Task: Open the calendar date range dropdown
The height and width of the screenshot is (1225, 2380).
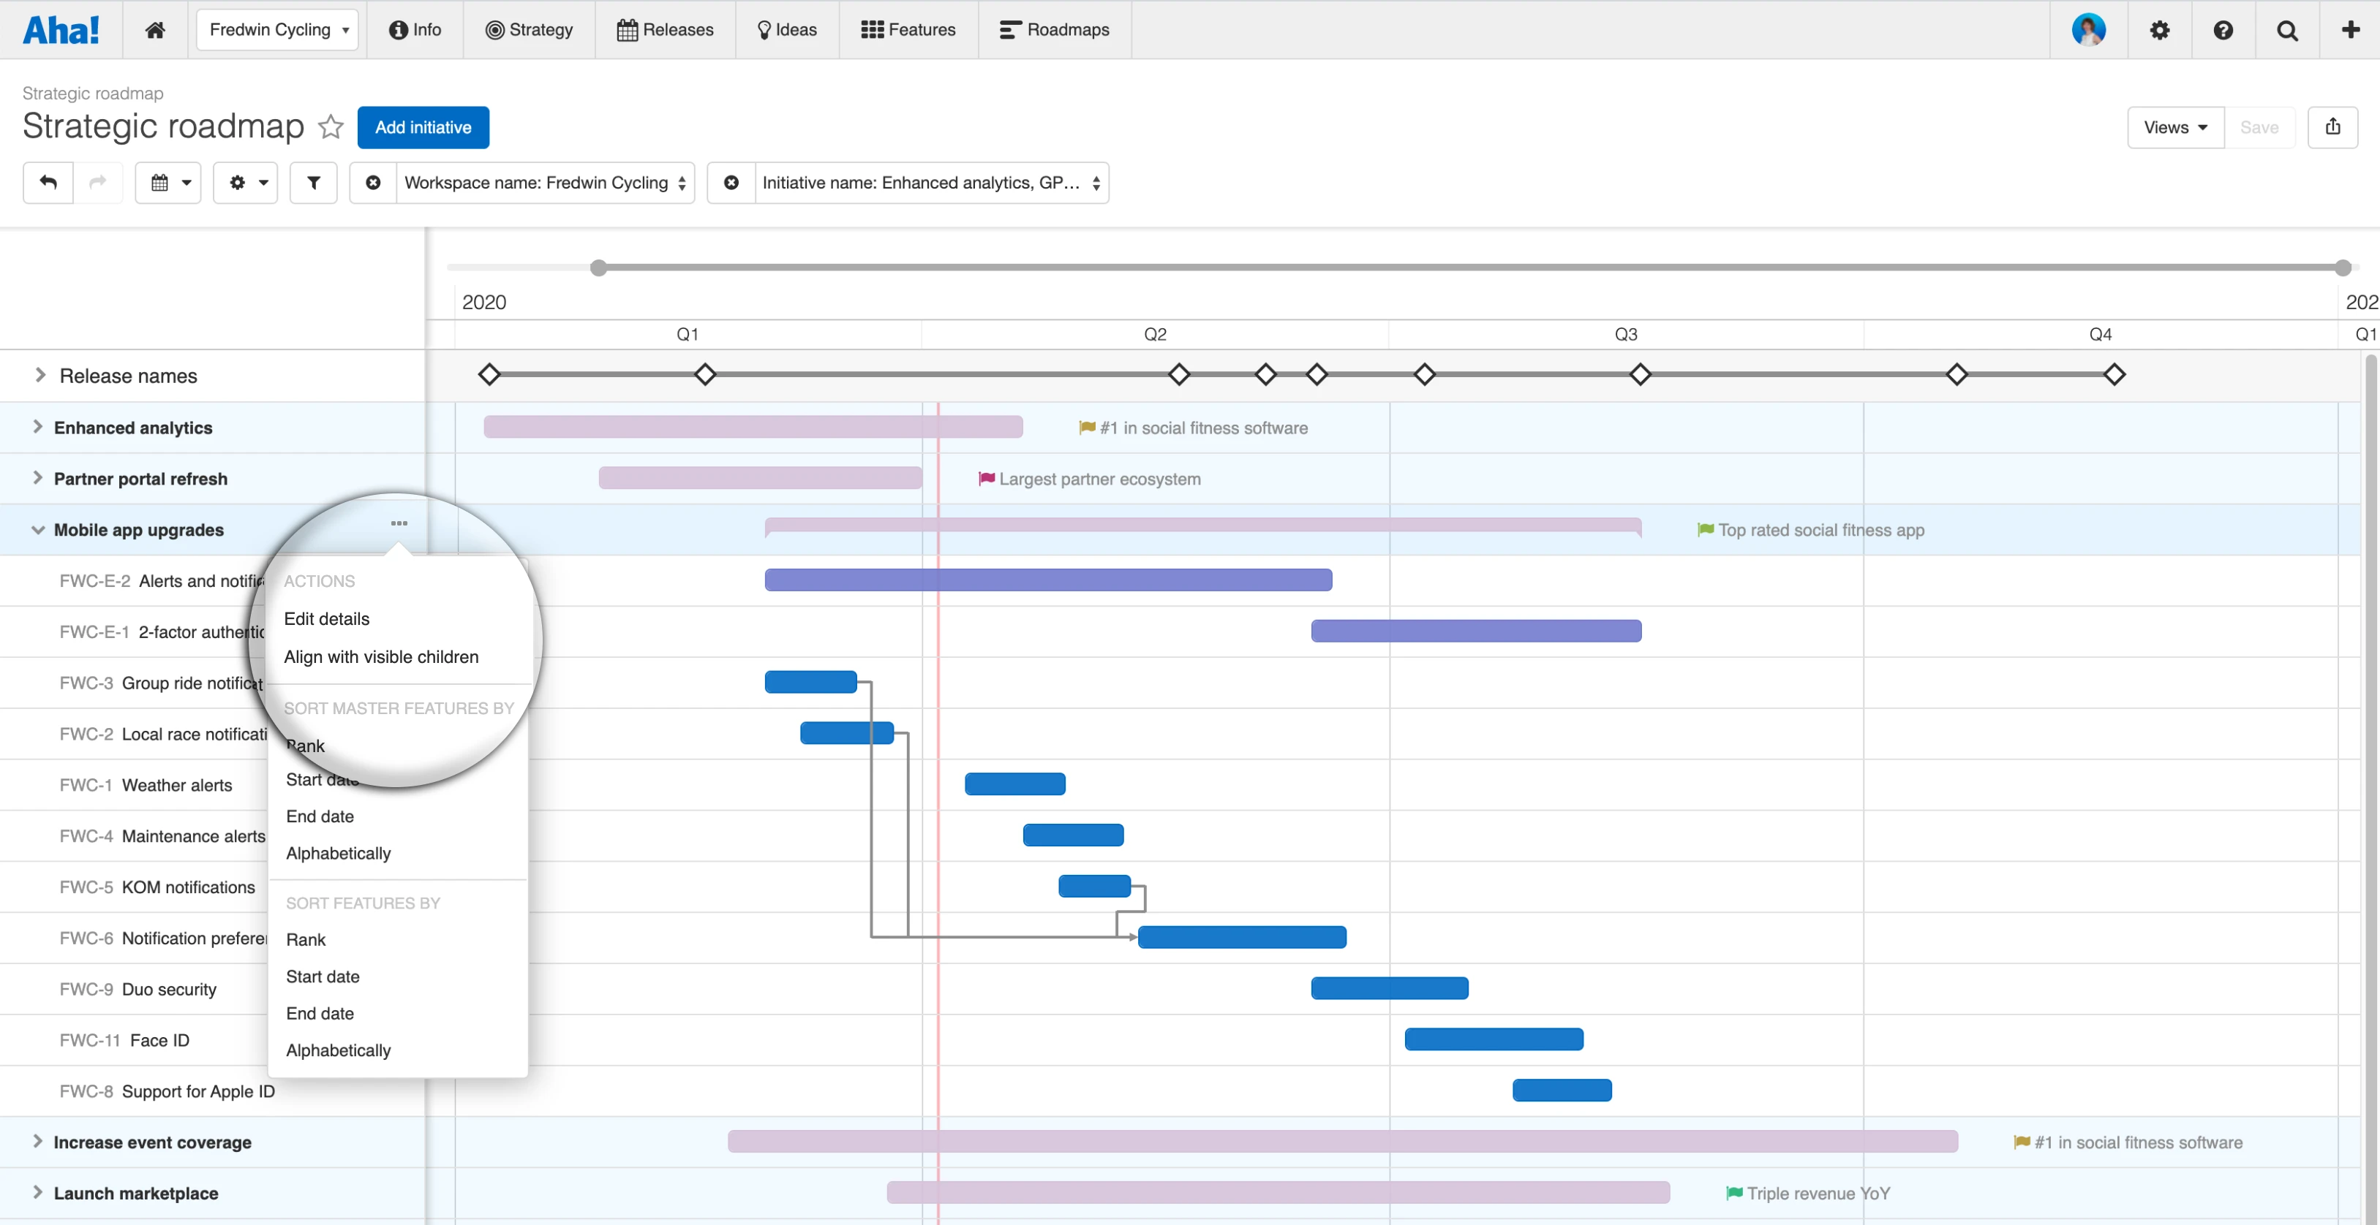Action: 168,183
